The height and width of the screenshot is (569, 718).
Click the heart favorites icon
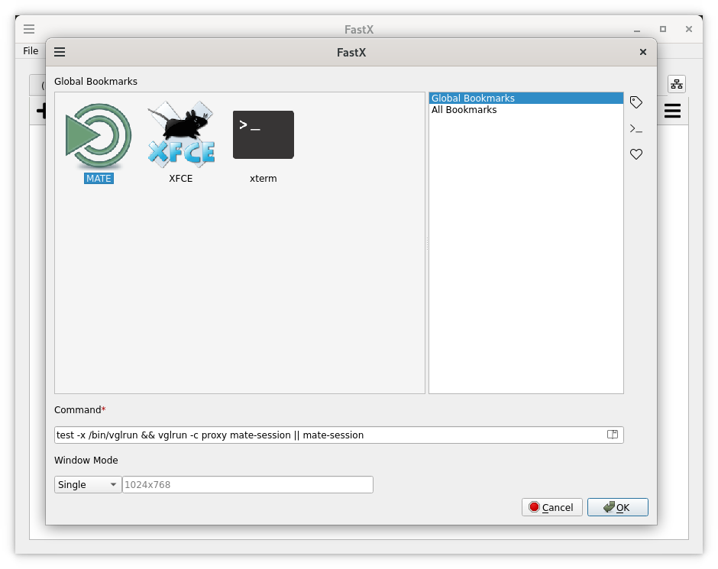[636, 154]
